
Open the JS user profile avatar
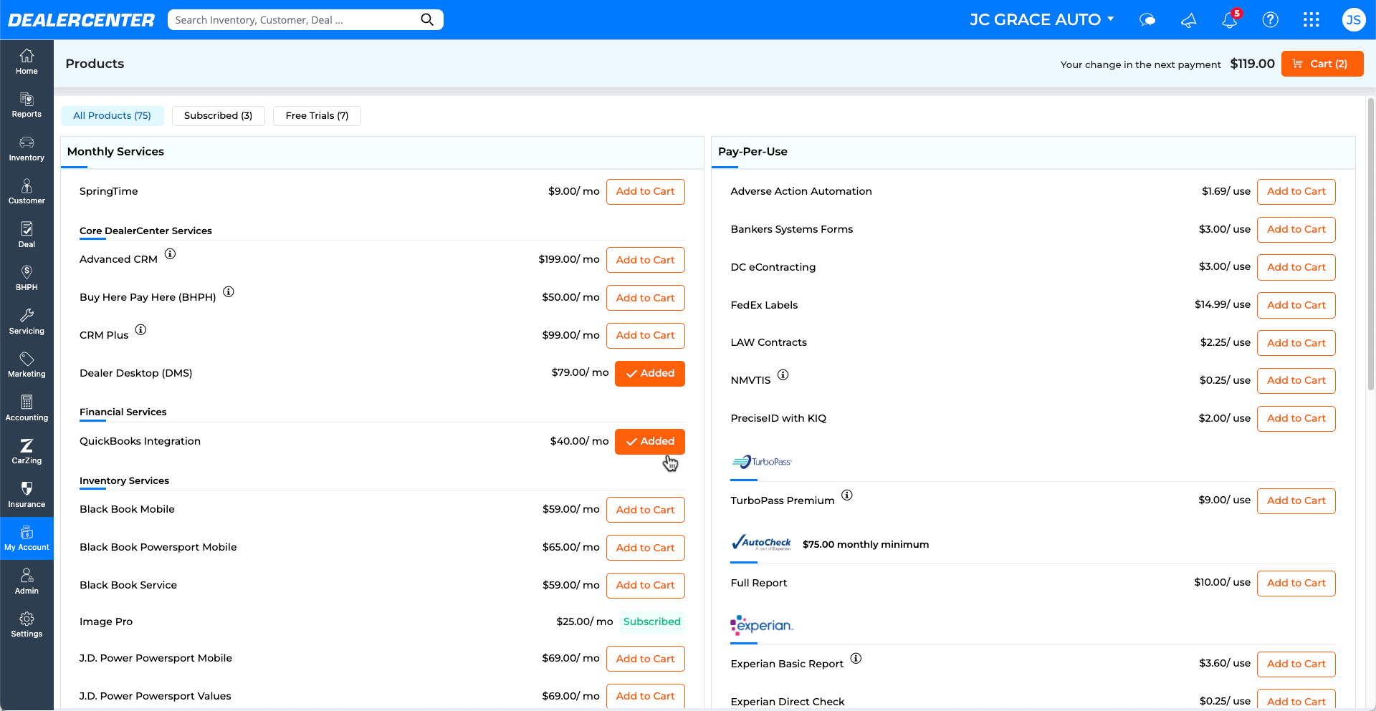coord(1353,20)
